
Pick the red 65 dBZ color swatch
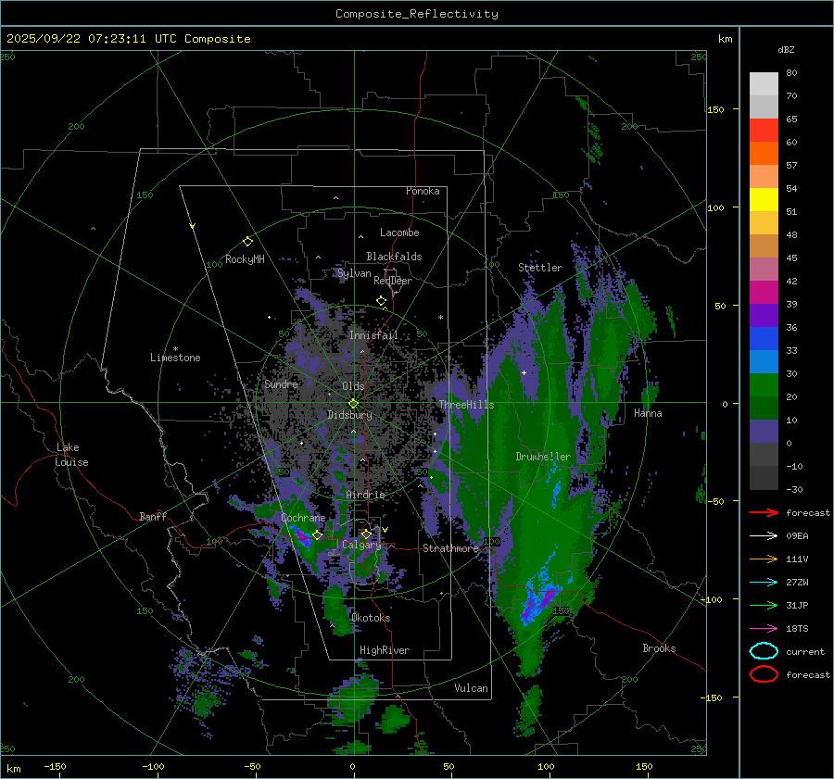coord(764,131)
